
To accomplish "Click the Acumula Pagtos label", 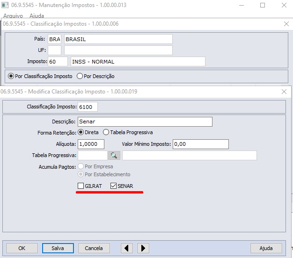I will (57, 167).
